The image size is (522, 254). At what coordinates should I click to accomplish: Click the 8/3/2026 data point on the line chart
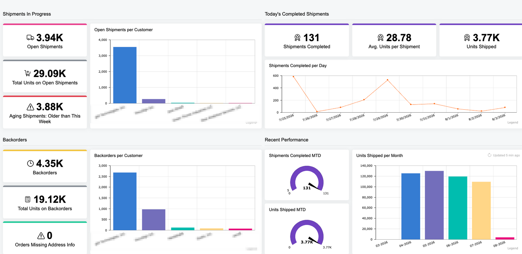pos(505,107)
